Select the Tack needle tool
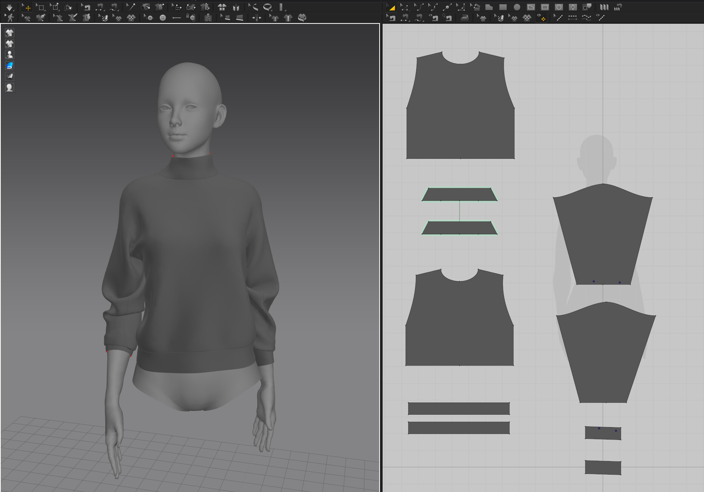 click(x=131, y=7)
